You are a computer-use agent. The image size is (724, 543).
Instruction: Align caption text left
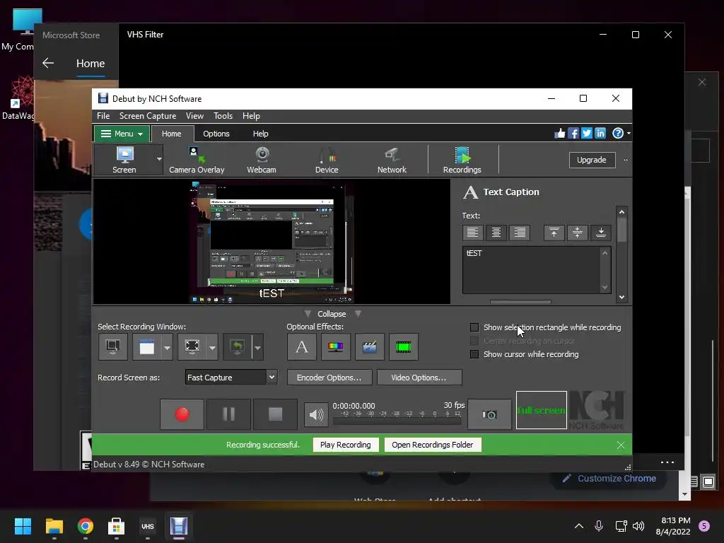[x=472, y=233]
